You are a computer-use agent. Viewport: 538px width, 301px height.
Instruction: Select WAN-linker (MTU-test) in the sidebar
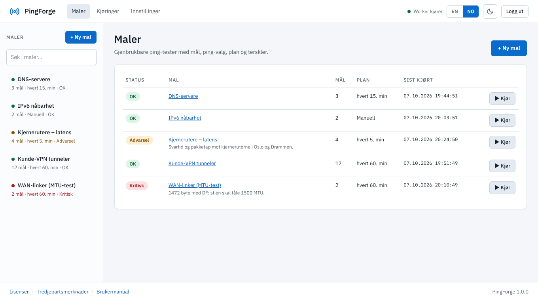point(51,189)
